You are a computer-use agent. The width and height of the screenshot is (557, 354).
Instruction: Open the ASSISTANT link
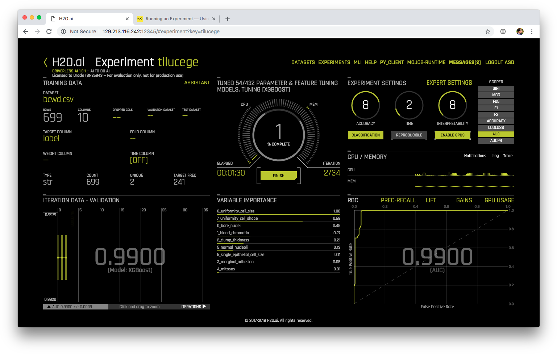click(x=197, y=83)
